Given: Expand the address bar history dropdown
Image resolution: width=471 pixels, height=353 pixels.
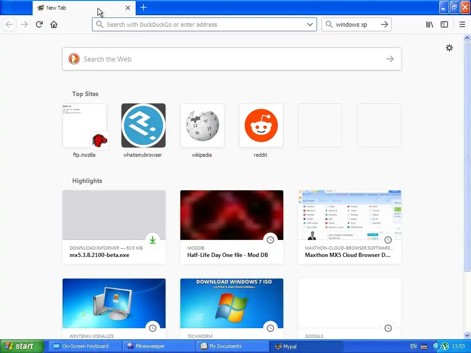Looking at the screenshot, I should coord(310,24).
